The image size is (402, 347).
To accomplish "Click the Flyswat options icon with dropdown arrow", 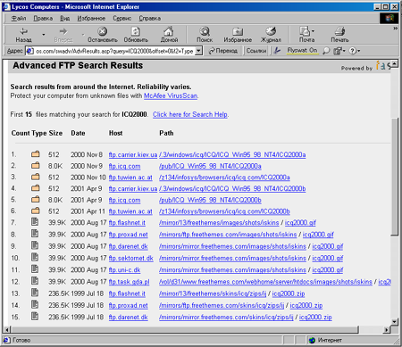I will (x=339, y=51).
